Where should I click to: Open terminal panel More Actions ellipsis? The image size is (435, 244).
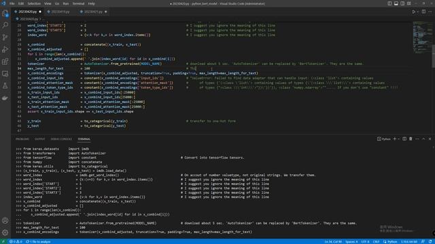point(417,139)
